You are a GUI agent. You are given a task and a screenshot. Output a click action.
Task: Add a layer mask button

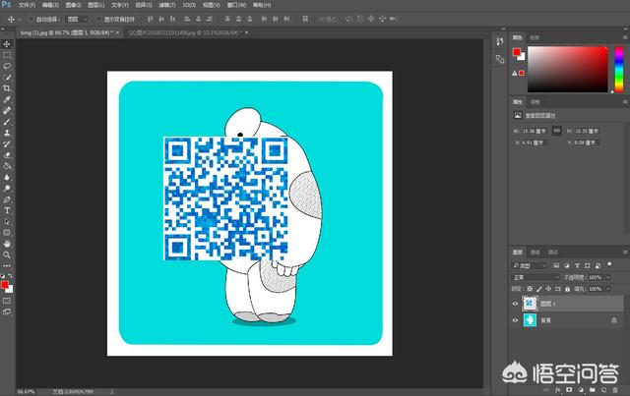[569, 389]
